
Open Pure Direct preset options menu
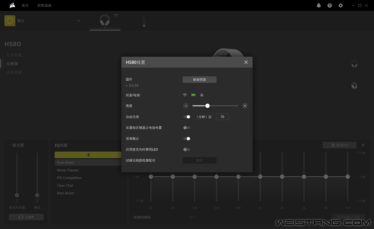pos(118,162)
